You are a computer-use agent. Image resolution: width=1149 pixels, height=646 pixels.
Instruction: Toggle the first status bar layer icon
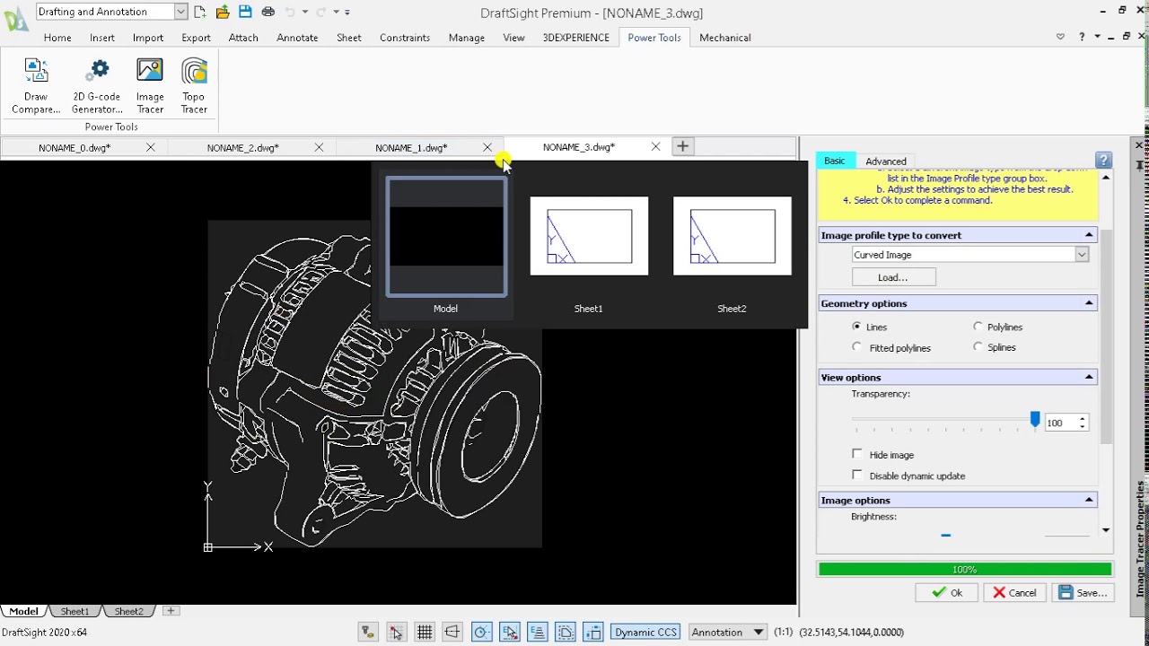coord(368,633)
